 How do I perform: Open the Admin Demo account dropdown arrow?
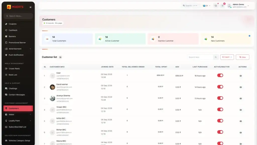coord(248,6)
